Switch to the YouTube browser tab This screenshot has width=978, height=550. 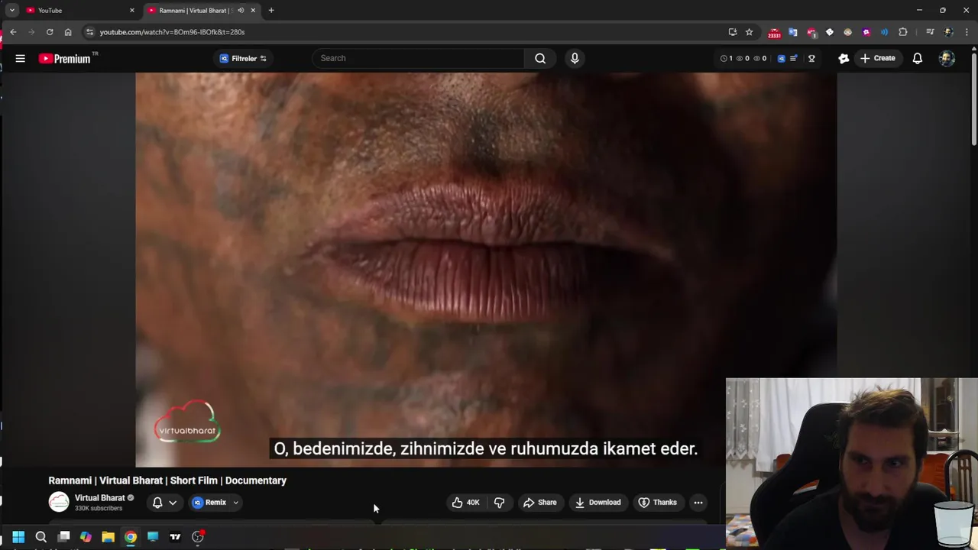(x=80, y=10)
